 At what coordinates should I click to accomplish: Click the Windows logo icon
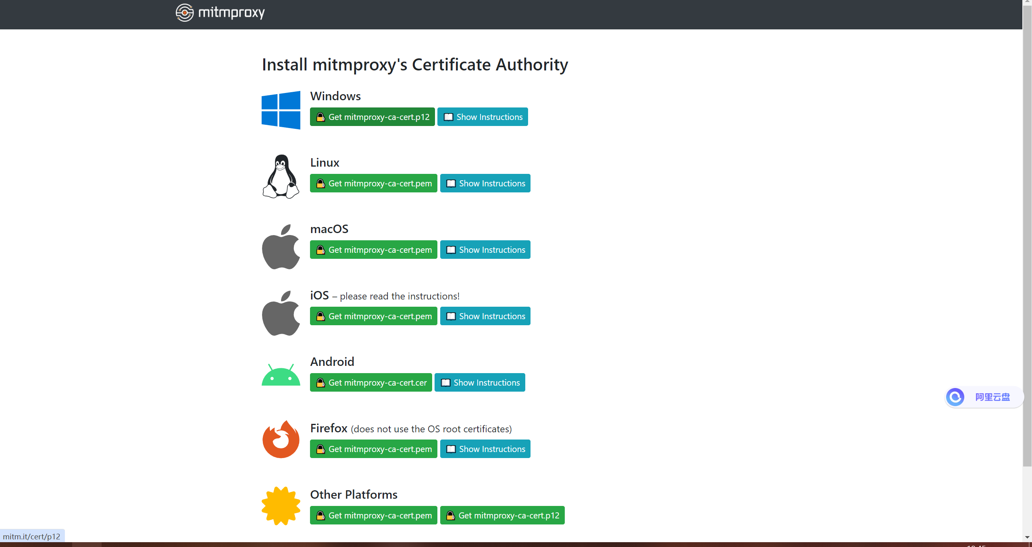[281, 110]
